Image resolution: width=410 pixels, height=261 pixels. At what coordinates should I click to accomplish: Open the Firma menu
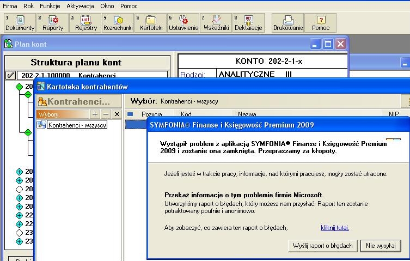[x=10, y=6]
